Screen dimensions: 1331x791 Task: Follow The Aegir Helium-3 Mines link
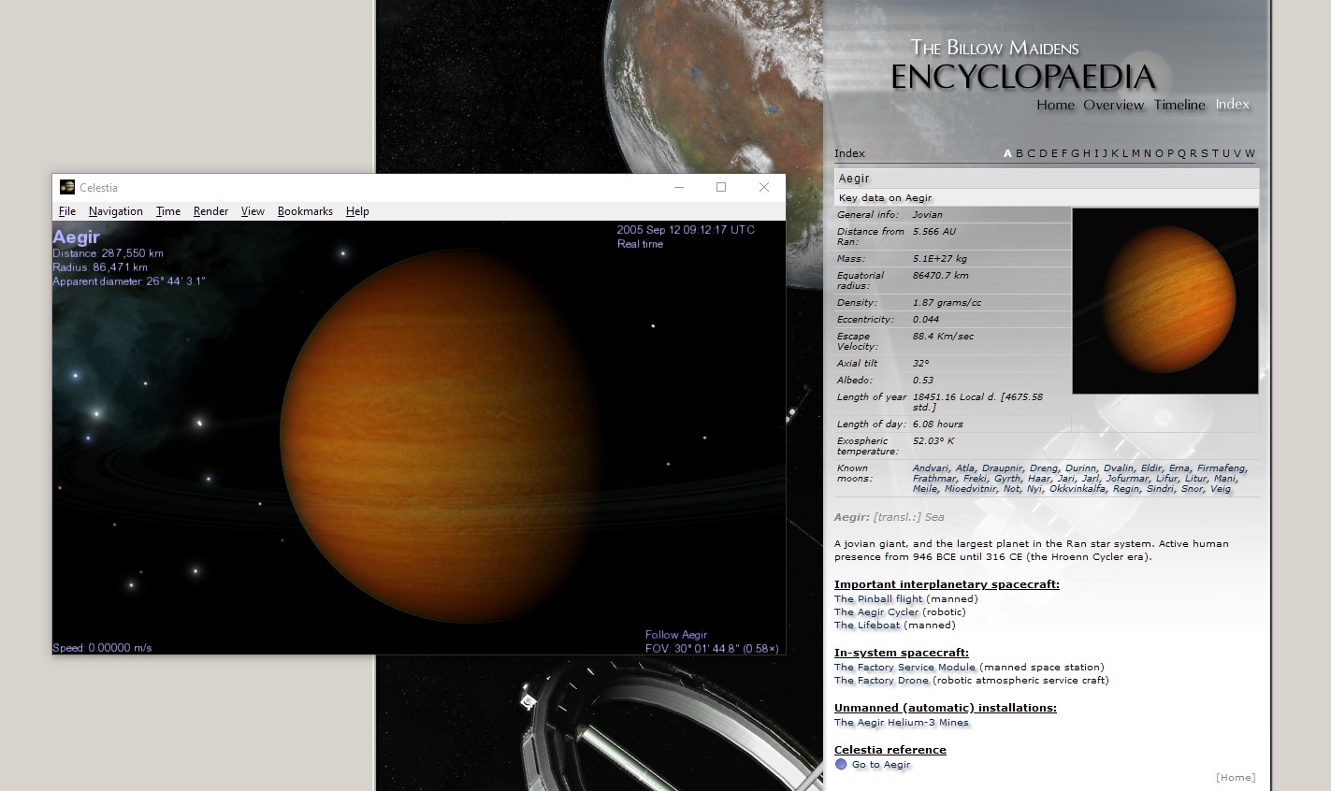click(901, 722)
